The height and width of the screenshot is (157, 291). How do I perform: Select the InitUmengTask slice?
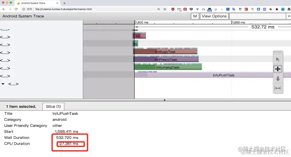pyautogui.click(x=168, y=67)
